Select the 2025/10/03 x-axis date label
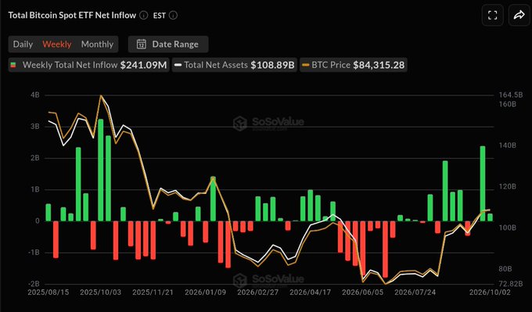Screen dimensions: 532x312 pyautogui.click(x=100, y=292)
